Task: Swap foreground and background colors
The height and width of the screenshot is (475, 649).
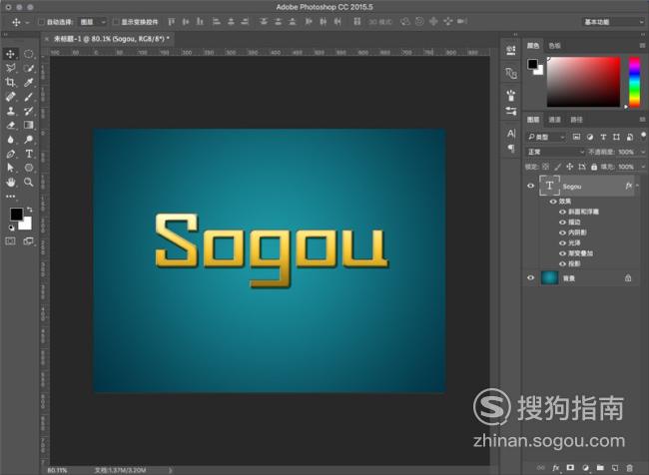Action: click(x=29, y=210)
